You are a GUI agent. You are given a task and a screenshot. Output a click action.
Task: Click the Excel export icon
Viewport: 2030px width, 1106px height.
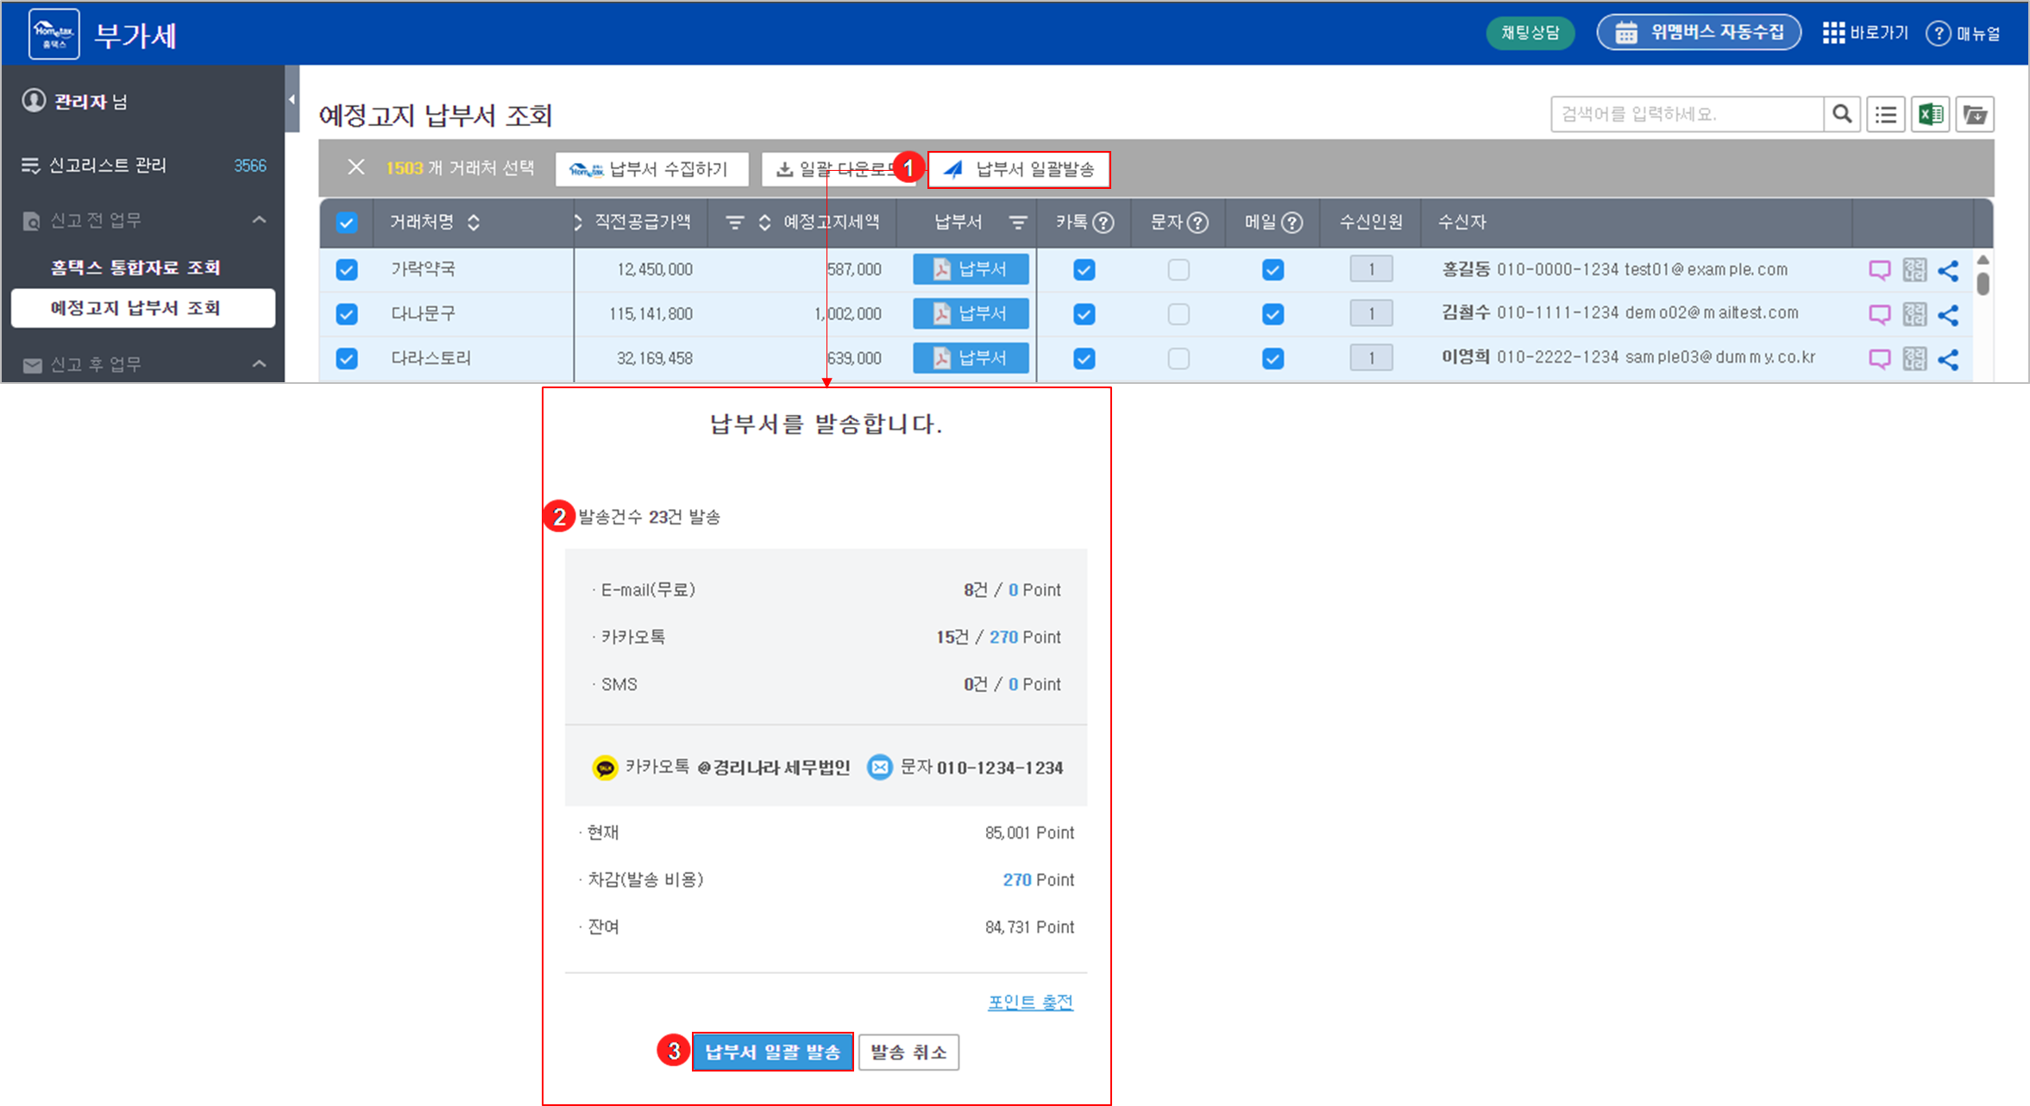[1930, 114]
